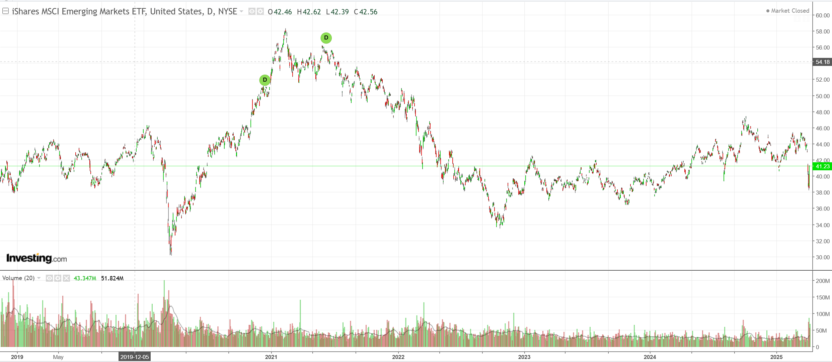Click the 2019-12-05 date label
832x362 pixels.
pos(135,357)
